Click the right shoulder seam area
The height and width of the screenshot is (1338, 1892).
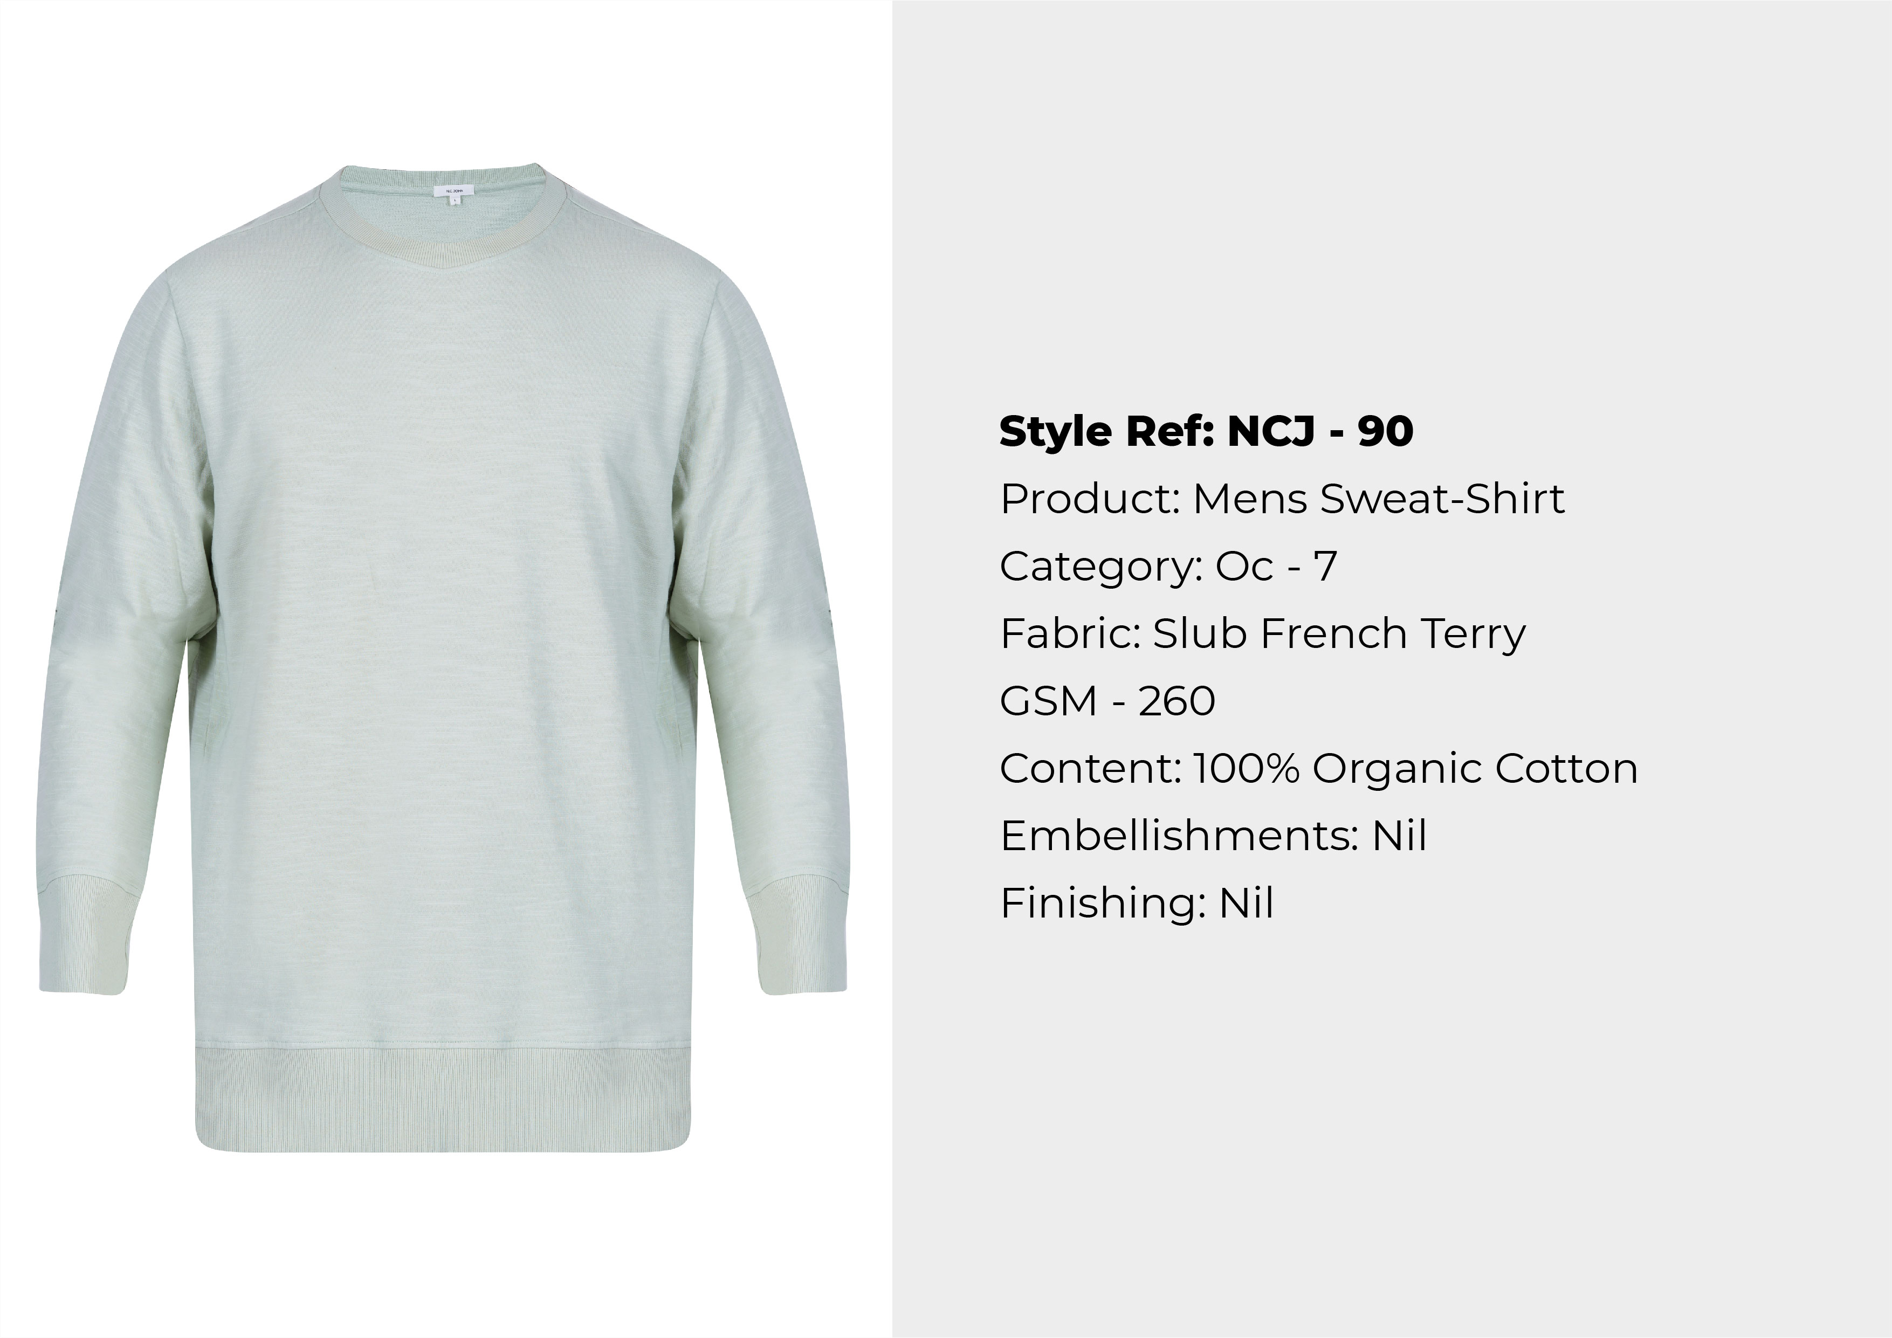coord(638,239)
